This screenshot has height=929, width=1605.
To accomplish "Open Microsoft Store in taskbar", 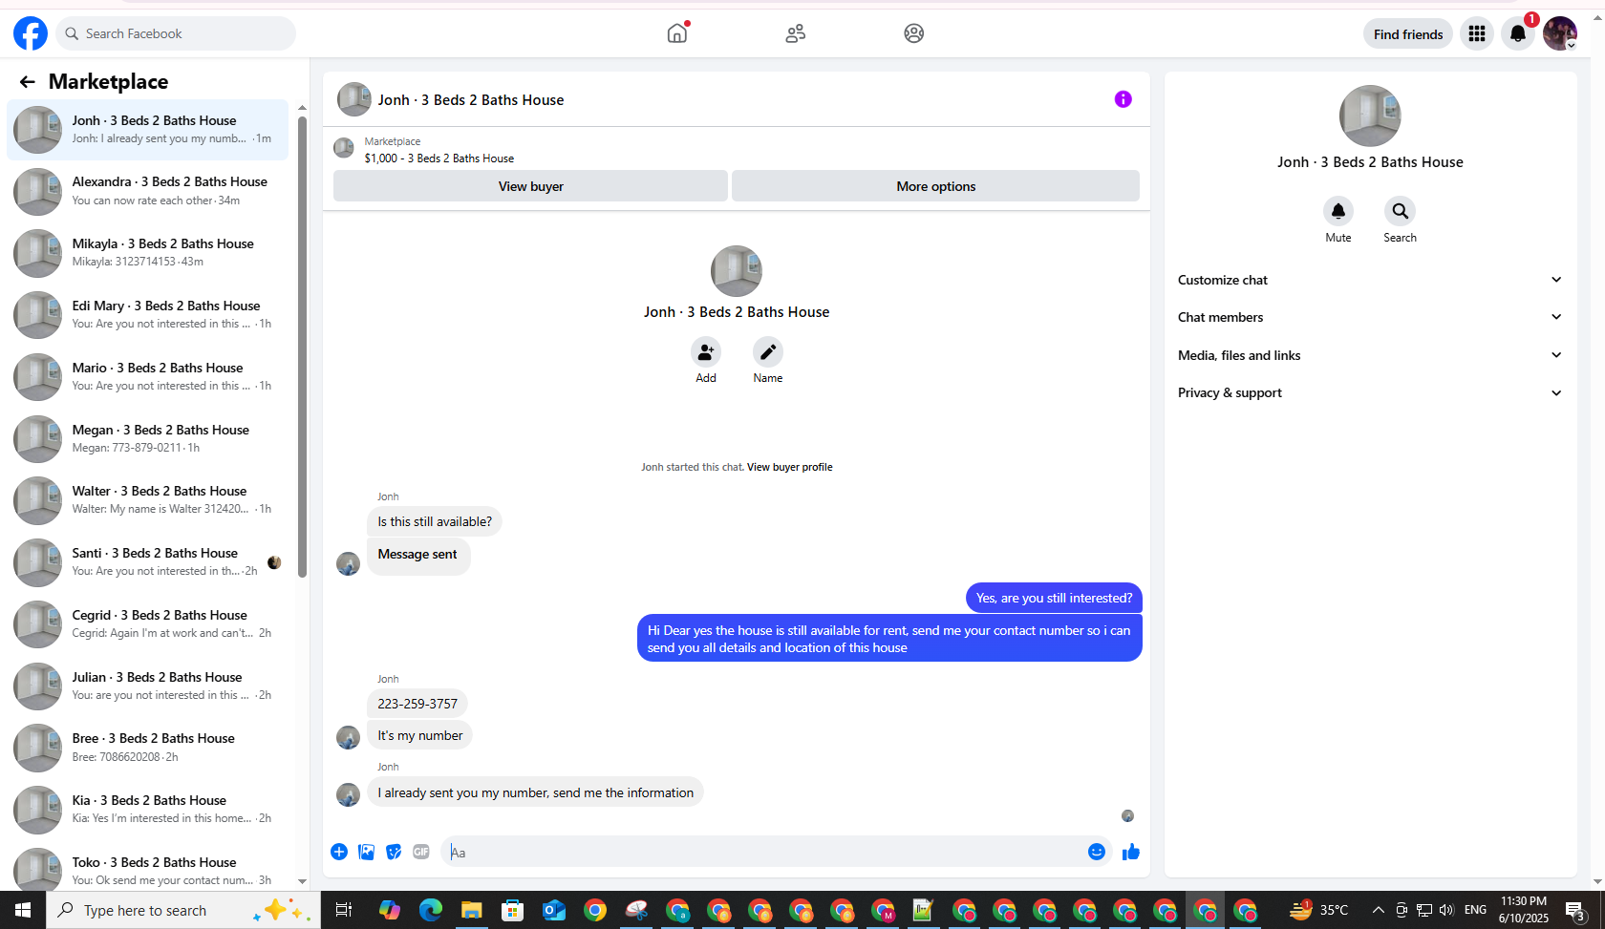I will [x=513, y=910].
